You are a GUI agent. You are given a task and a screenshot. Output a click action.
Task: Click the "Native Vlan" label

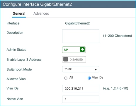pyautogui.click(x=15, y=99)
